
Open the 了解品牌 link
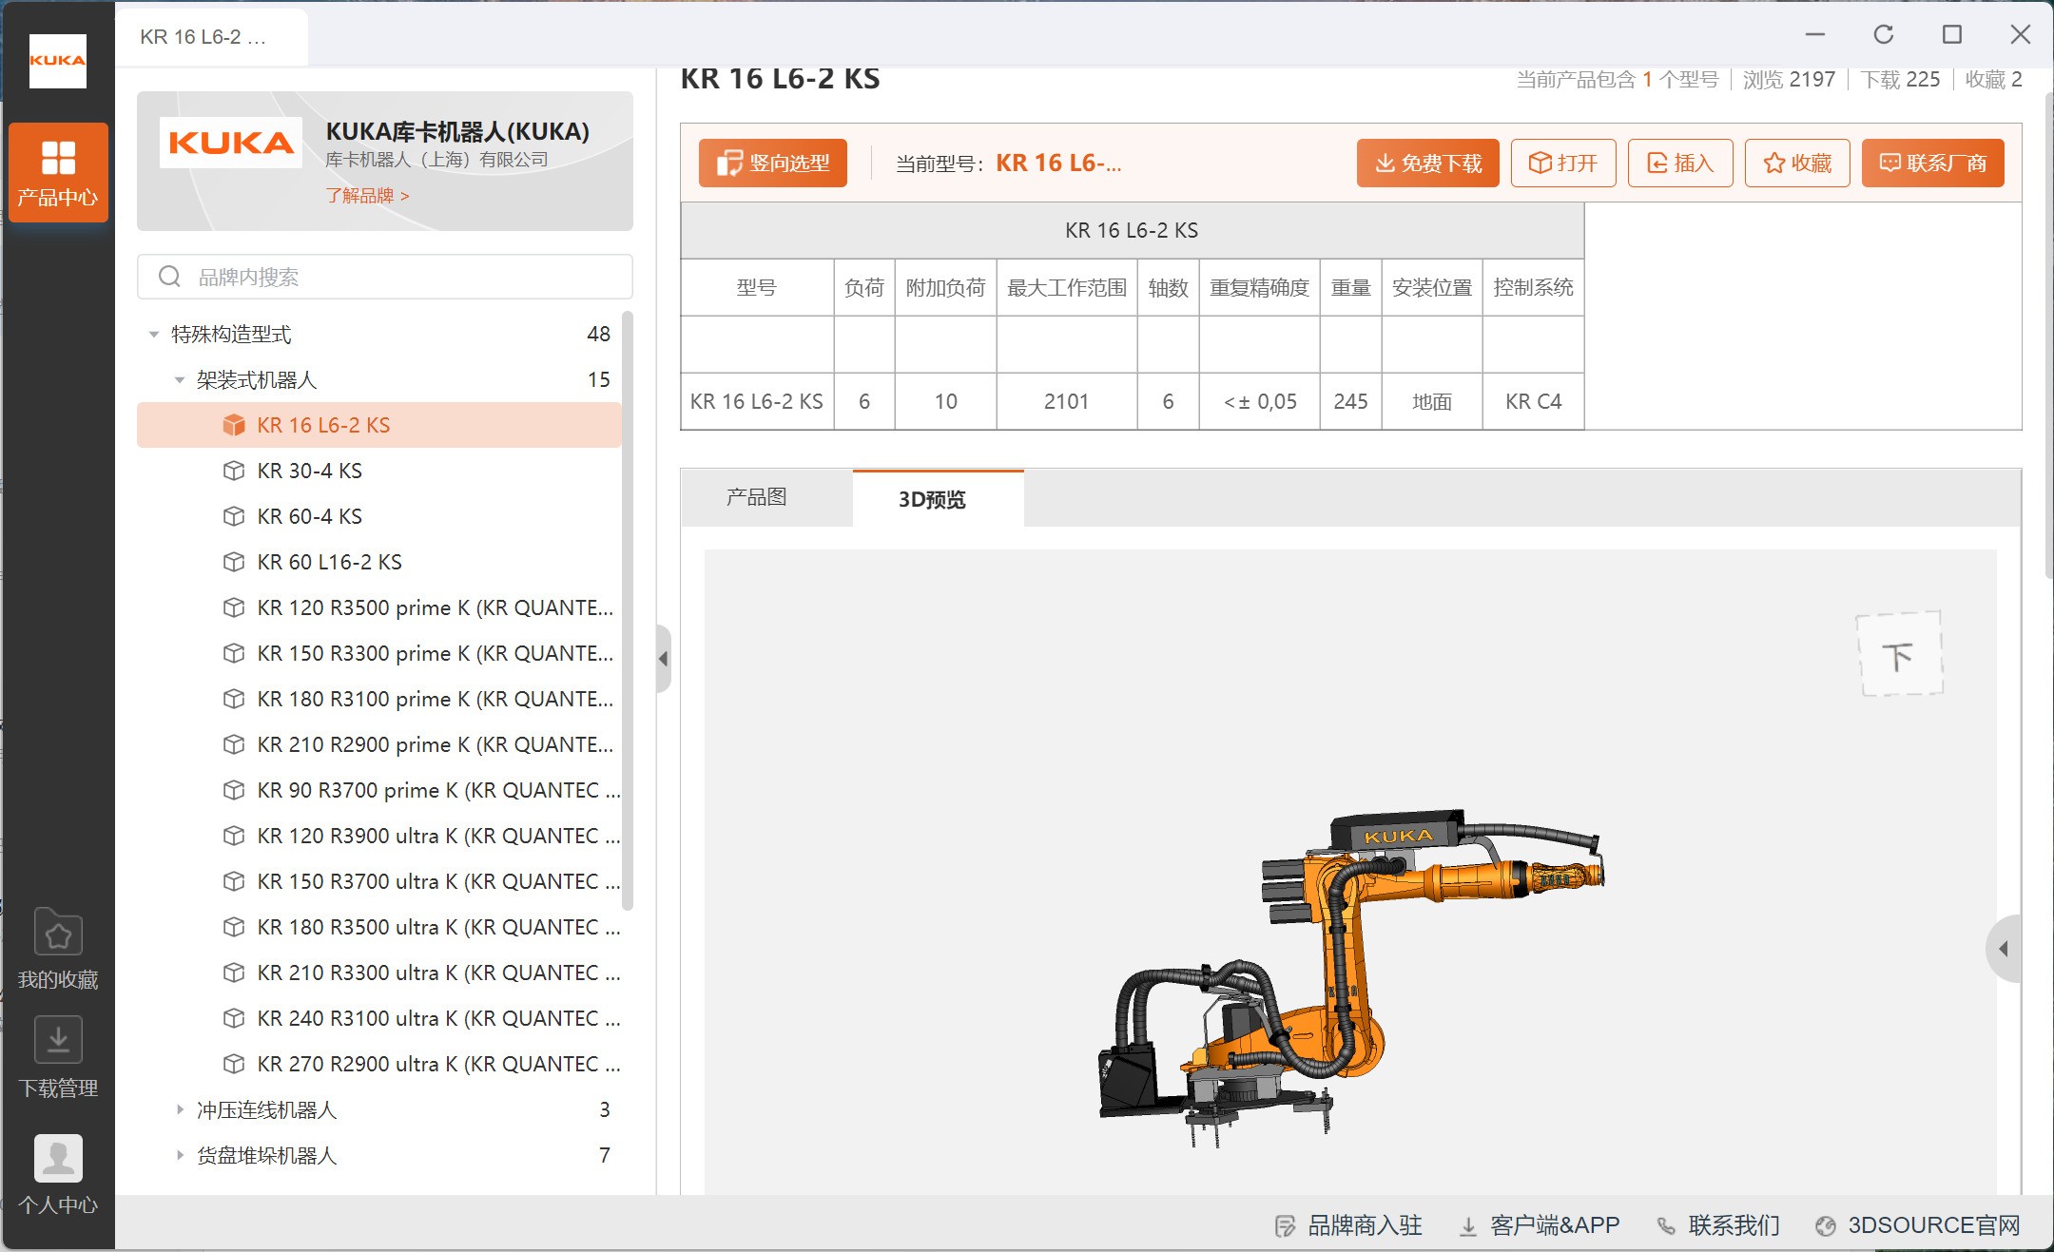tap(367, 196)
